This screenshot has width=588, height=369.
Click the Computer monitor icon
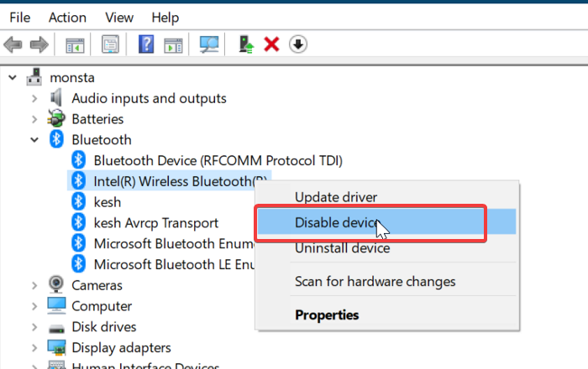[56, 305]
